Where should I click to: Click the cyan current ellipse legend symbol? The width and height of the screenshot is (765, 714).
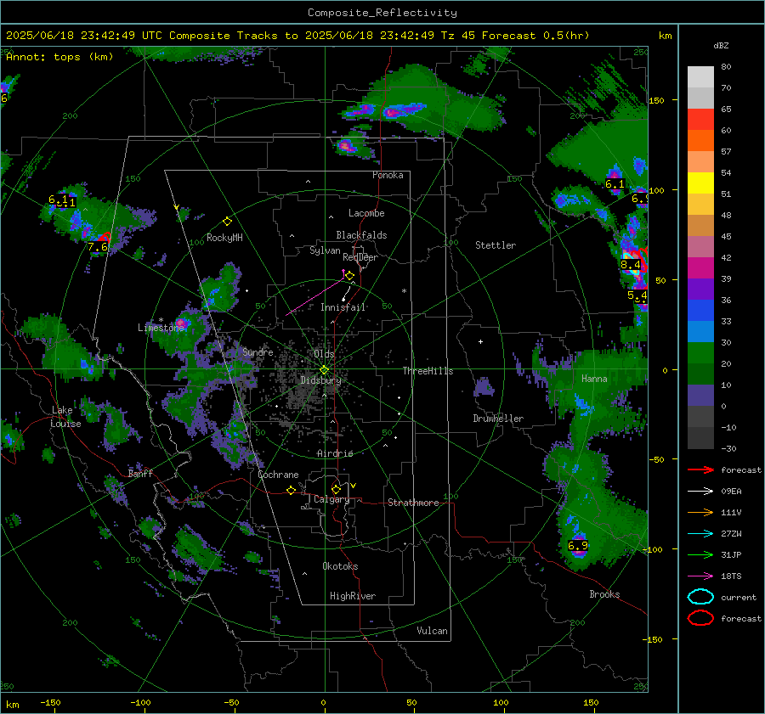(700, 597)
